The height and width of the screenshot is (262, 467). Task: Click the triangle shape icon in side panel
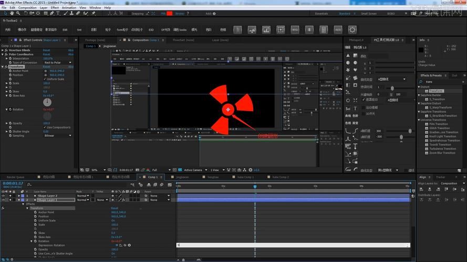[348, 56]
